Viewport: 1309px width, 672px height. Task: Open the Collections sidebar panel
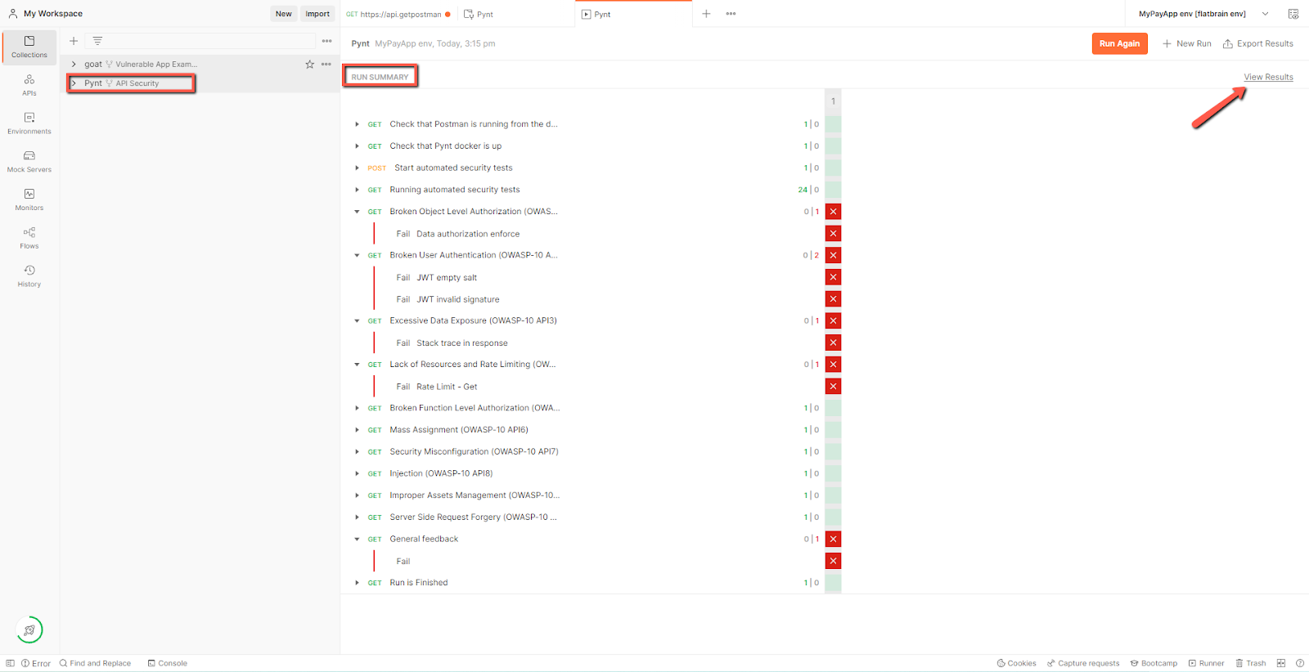(29, 47)
